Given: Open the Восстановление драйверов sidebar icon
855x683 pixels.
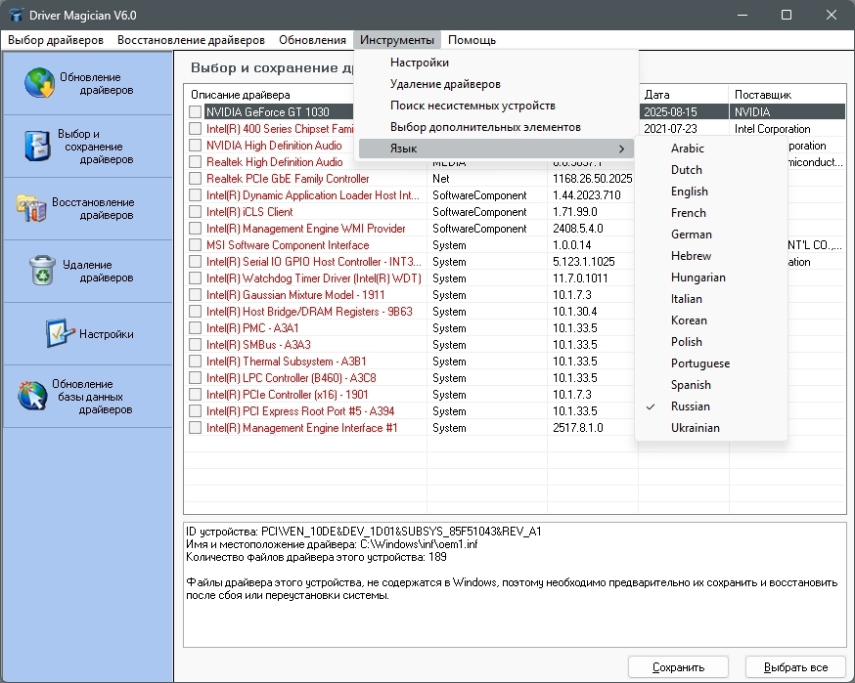Looking at the screenshot, I should point(31,208).
